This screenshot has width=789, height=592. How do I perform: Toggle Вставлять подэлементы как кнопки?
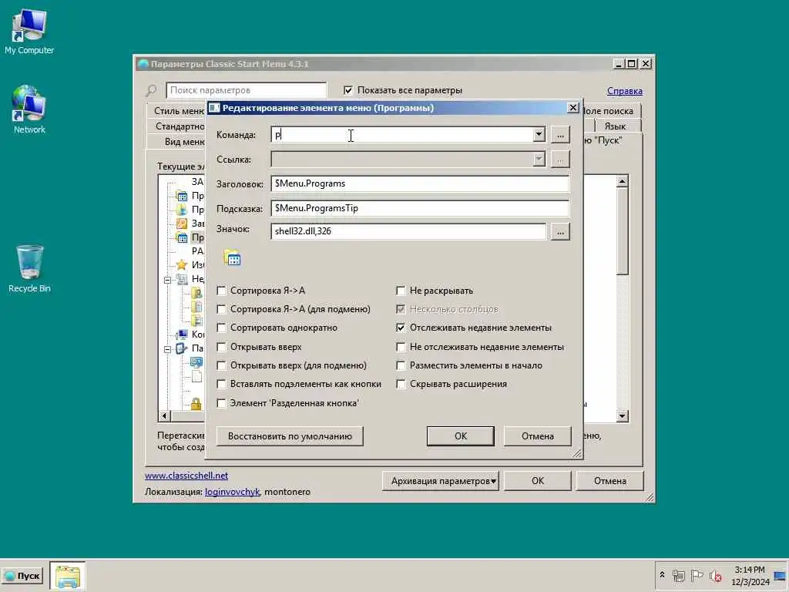[x=221, y=384]
